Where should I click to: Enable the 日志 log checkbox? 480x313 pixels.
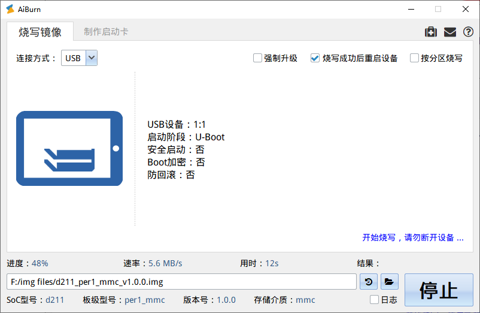[x=375, y=300]
